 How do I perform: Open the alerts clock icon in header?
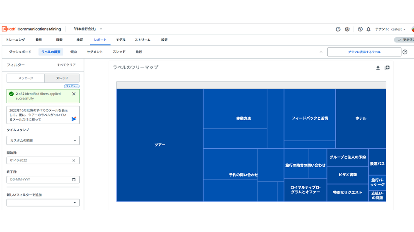click(x=338, y=29)
